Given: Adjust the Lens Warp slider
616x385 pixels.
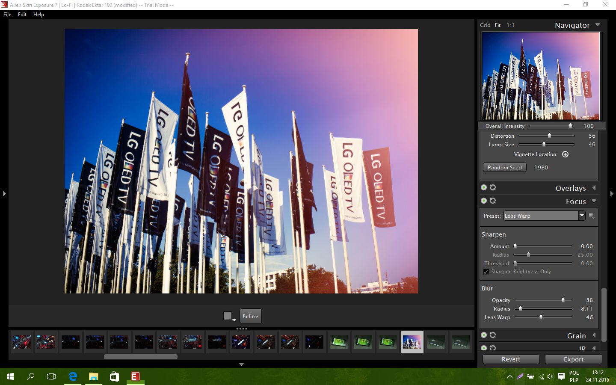Looking at the screenshot, I should 543,317.
